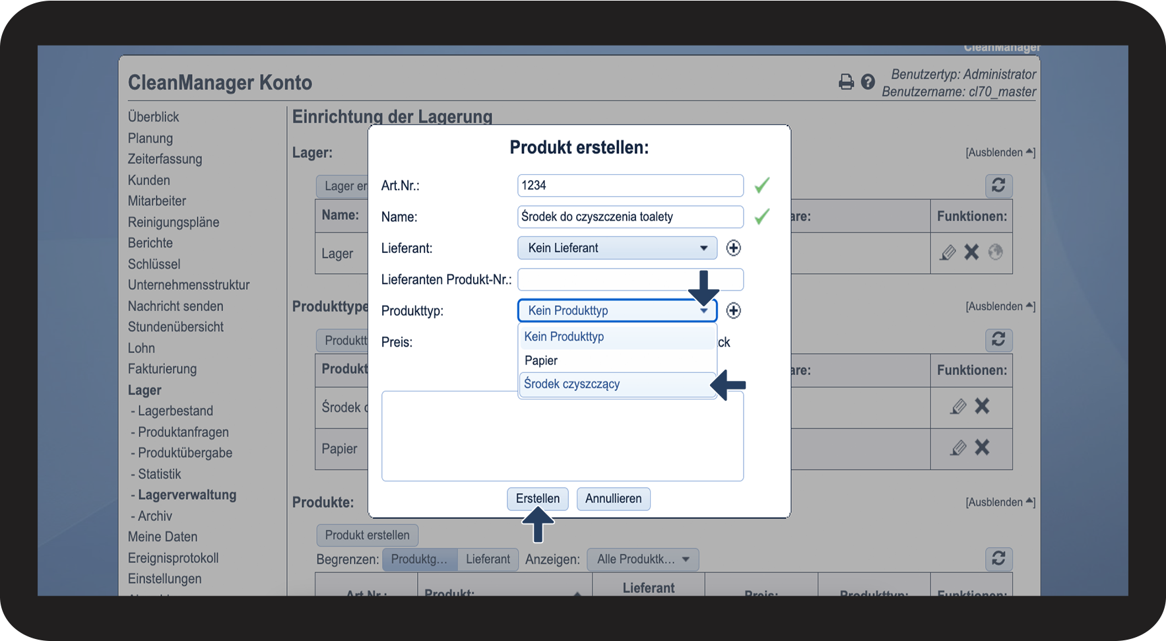Open Lagerbestand in the sidebar
Image resolution: width=1166 pixels, height=641 pixels.
pyautogui.click(x=175, y=411)
